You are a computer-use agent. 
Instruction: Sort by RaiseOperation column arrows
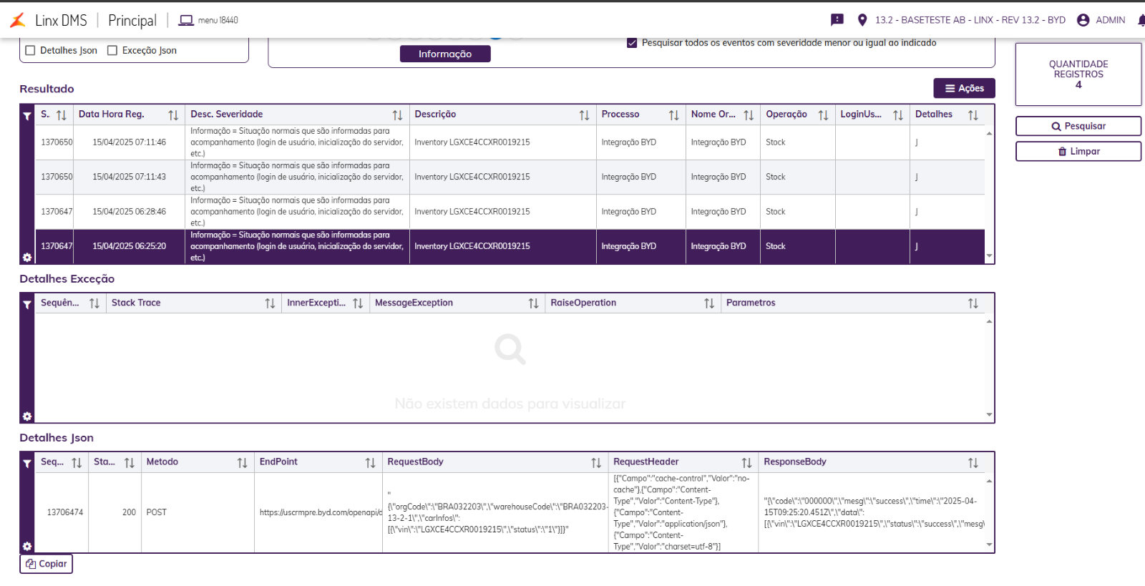point(708,303)
